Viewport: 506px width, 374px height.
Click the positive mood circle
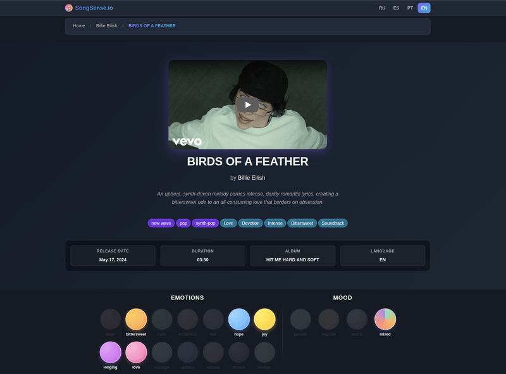pos(300,319)
